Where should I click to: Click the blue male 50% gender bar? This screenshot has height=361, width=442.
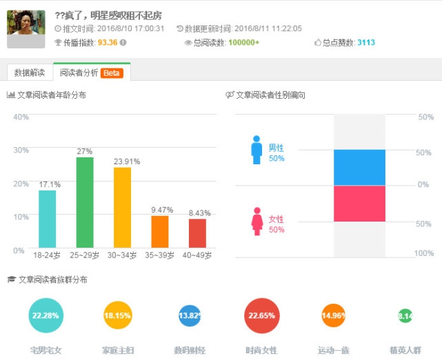(359, 168)
